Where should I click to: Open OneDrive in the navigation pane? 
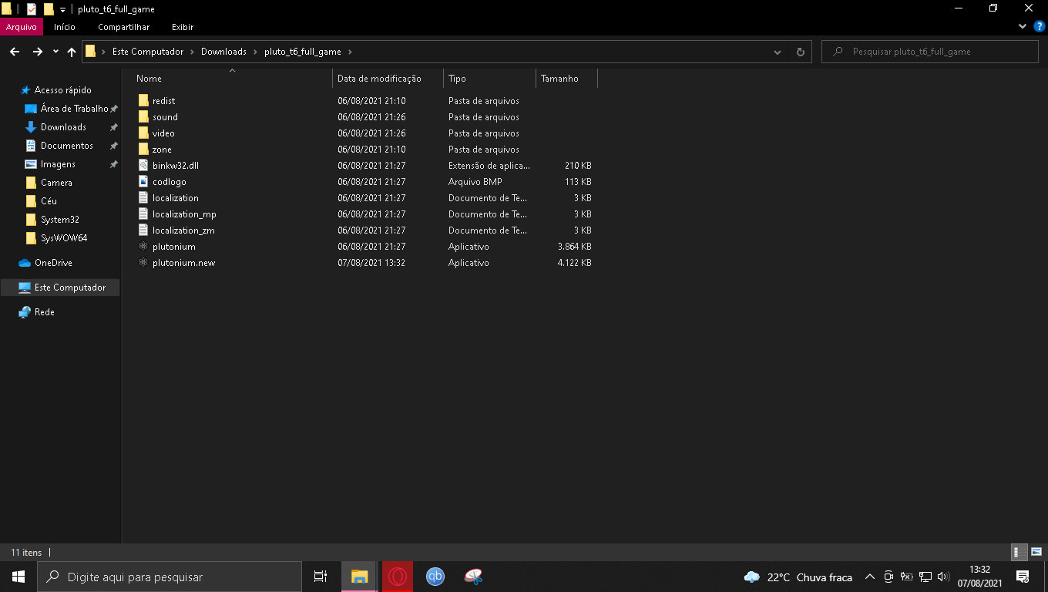(53, 263)
